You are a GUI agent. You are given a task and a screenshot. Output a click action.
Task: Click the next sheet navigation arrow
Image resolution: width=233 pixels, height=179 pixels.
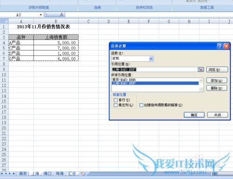[10, 173]
